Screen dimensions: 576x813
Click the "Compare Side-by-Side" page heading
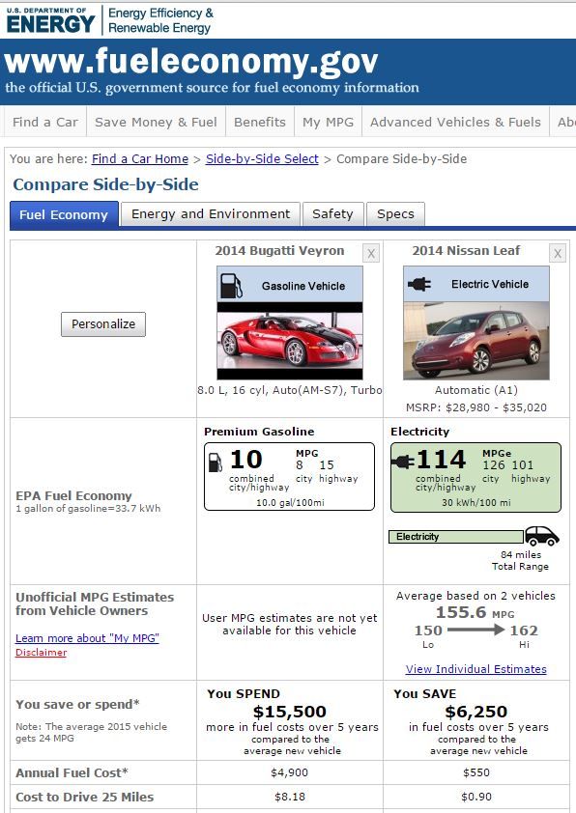point(106,184)
